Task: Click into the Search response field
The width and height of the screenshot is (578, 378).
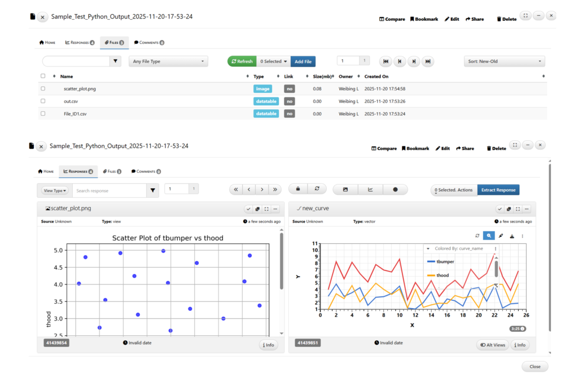Action: (x=110, y=191)
